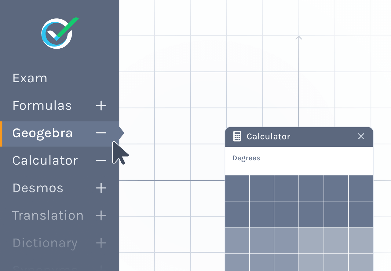Viewport: 391px width, 271px height.
Task: Select the Geogebra sidebar item
Action: (x=42, y=133)
